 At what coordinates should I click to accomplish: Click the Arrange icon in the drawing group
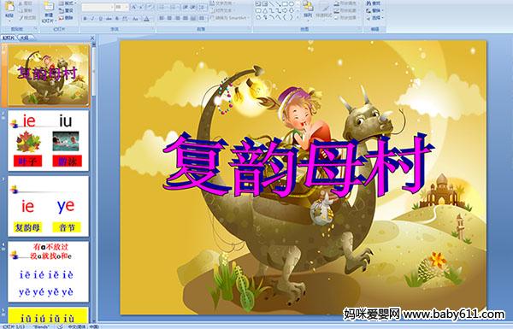pos(308,9)
